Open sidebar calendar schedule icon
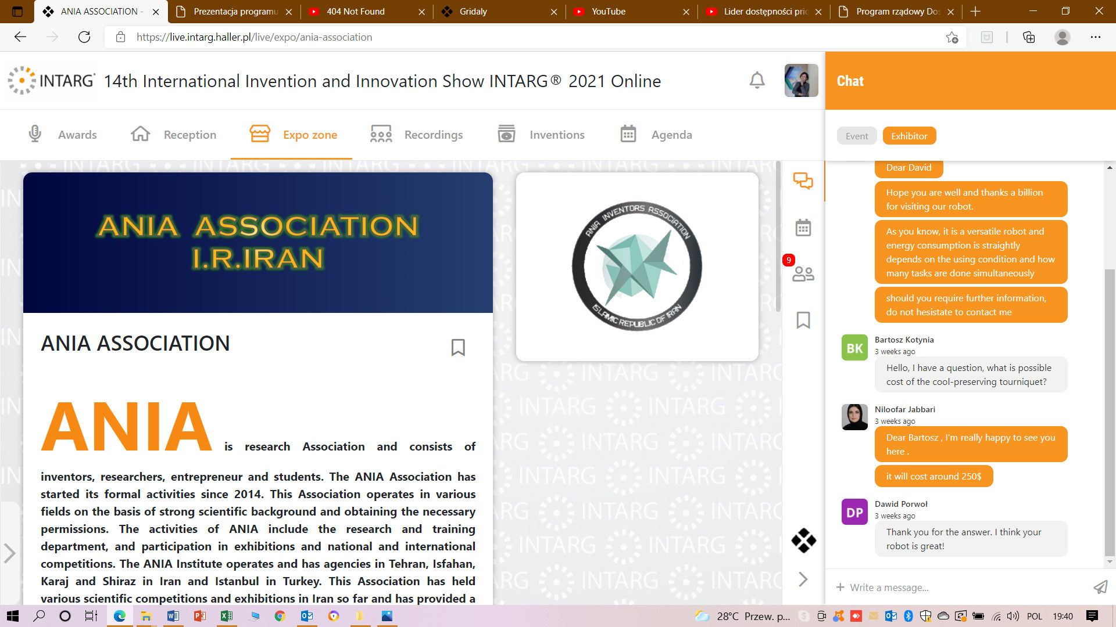The height and width of the screenshot is (627, 1116). pos(803,228)
